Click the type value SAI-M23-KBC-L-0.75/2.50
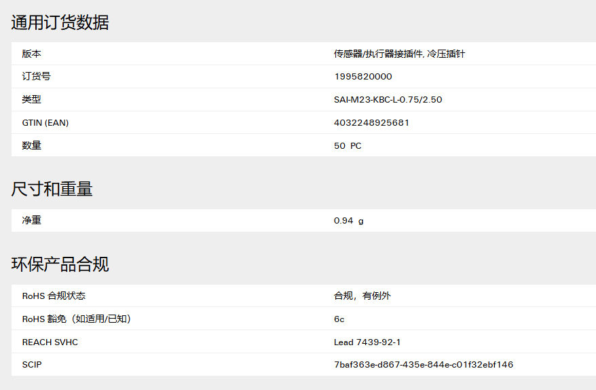The image size is (596, 390). coord(388,100)
